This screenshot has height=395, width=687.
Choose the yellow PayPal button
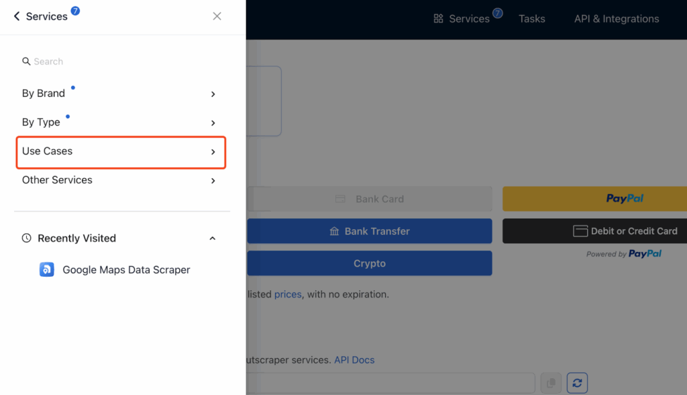594,199
